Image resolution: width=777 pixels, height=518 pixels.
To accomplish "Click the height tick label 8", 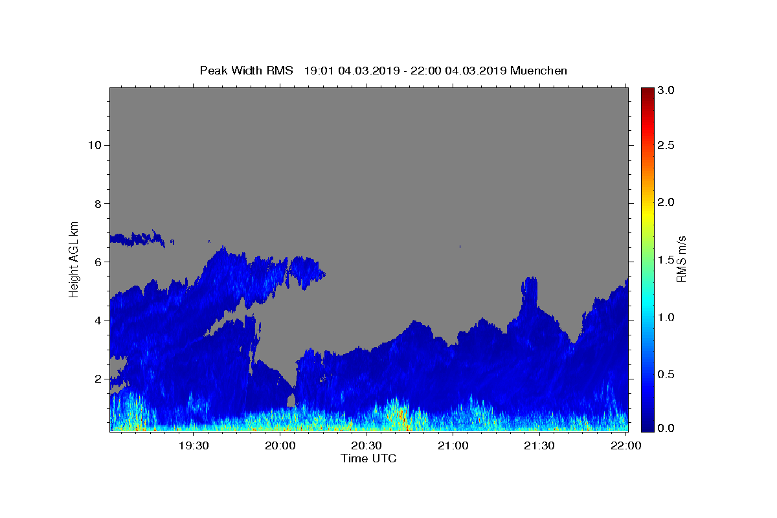I will tap(98, 203).
